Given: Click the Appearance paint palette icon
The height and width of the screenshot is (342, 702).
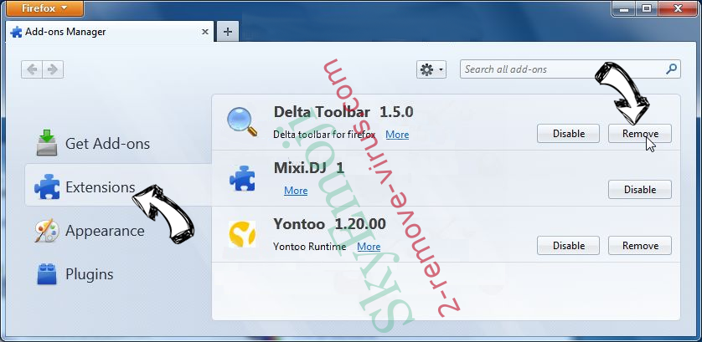Looking at the screenshot, I should (x=47, y=231).
